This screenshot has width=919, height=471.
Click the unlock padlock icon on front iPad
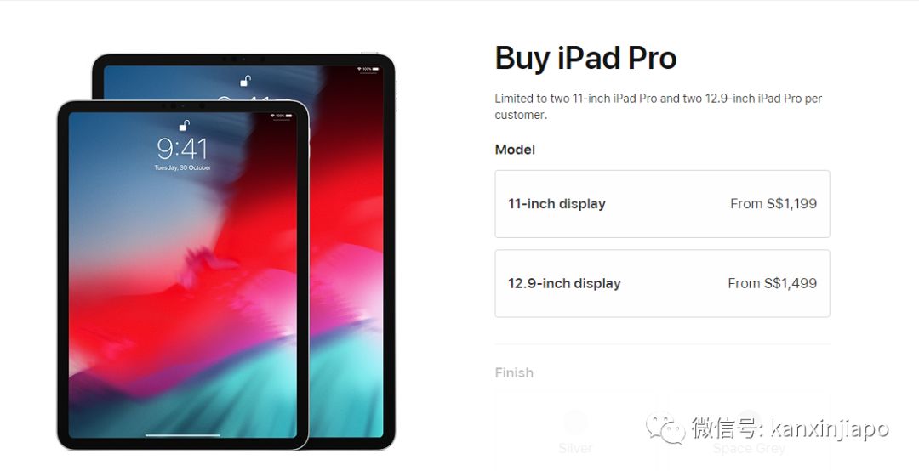coord(185,125)
